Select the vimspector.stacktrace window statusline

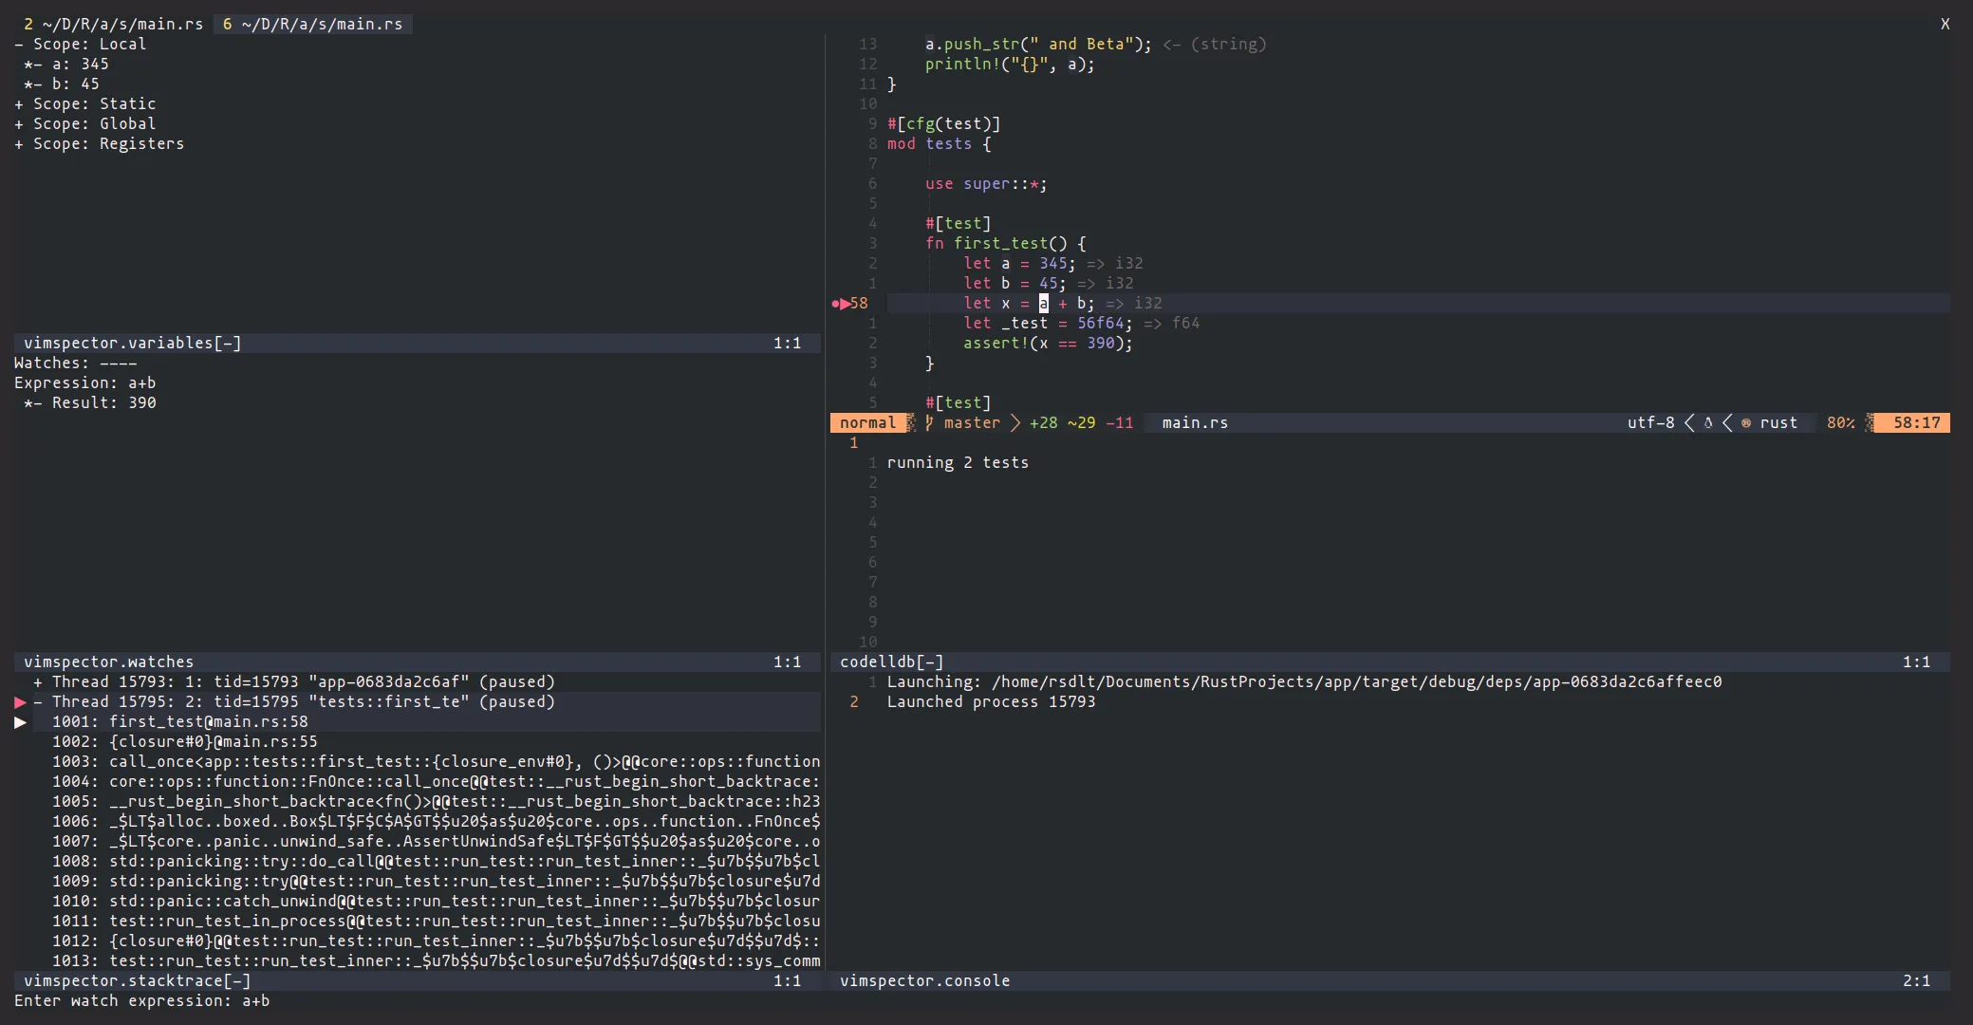pos(418,981)
